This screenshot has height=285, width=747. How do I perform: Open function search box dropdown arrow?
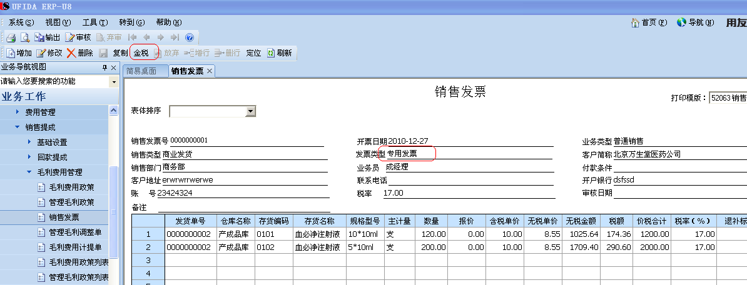tap(113, 82)
